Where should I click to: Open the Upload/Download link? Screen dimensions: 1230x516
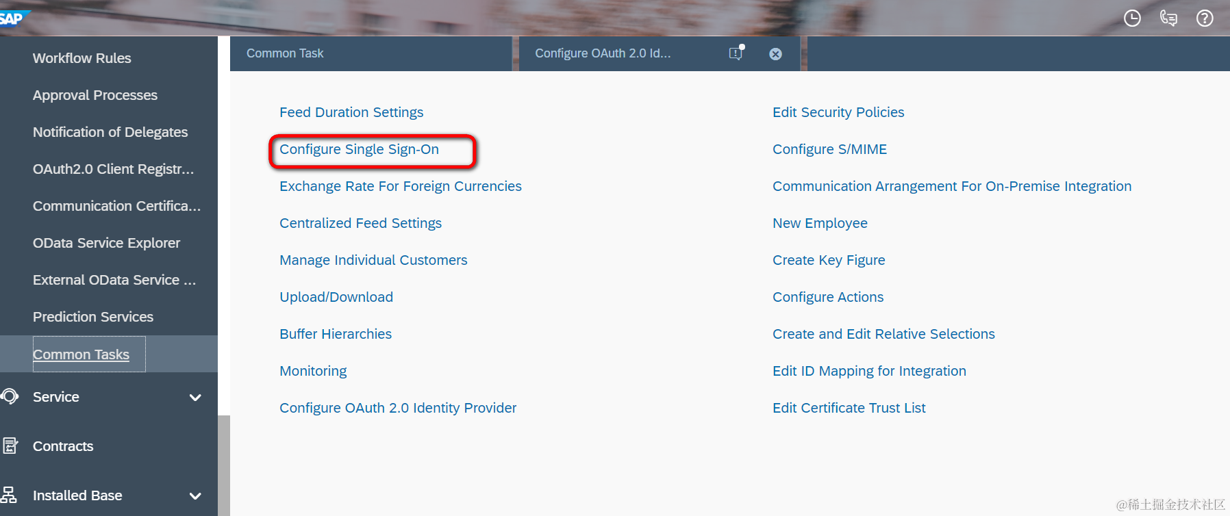point(336,297)
